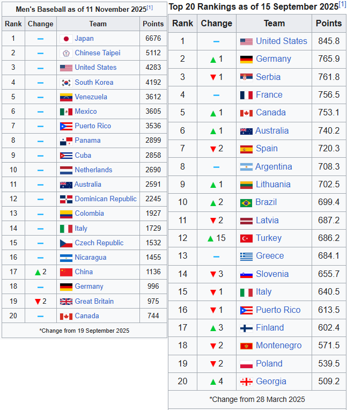Select Spain's red down 2 change indicator
This screenshot has height=410, width=347.
pyautogui.click(x=217, y=149)
